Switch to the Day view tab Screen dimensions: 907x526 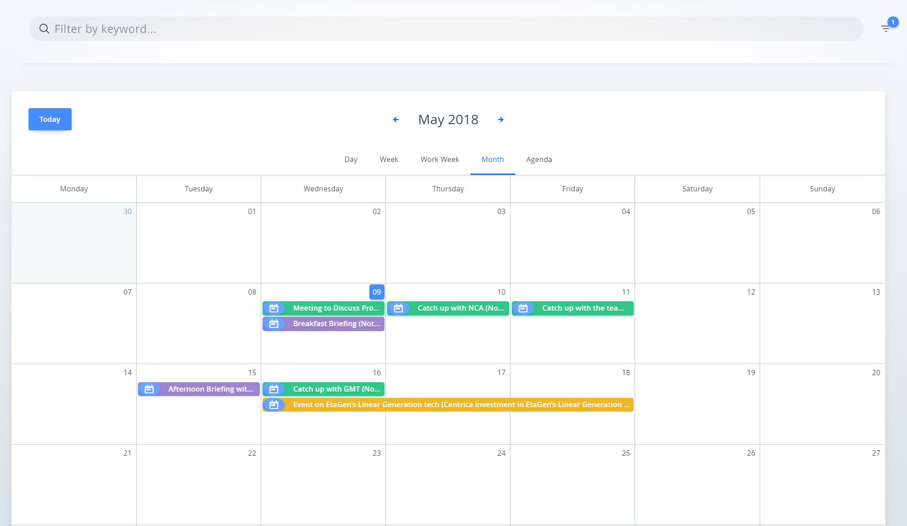351,159
